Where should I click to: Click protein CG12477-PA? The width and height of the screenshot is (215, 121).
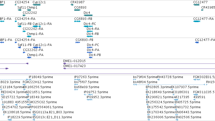click(x=205, y=40)
